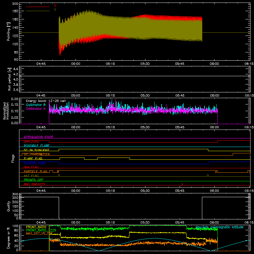The height and width of the screenshot is (254, 254).
Task: Select the X legend label
Action: coord(55,5)
